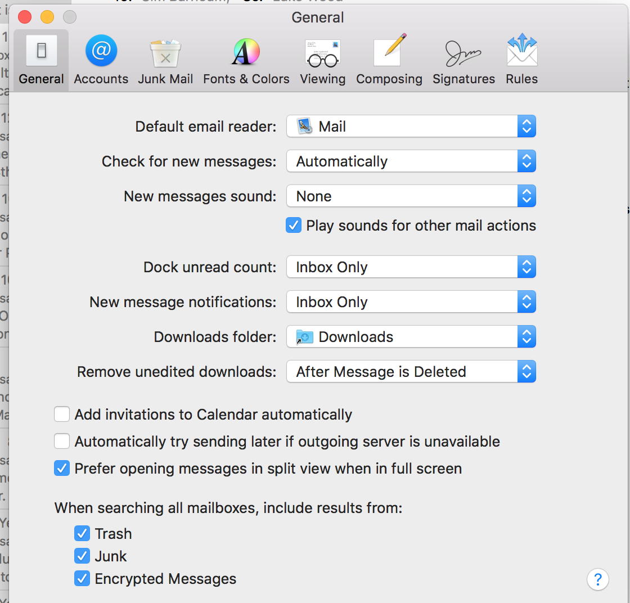Toggle Prefer opening messages in split view
Viewport: 630px width, 603px height.
62,468
